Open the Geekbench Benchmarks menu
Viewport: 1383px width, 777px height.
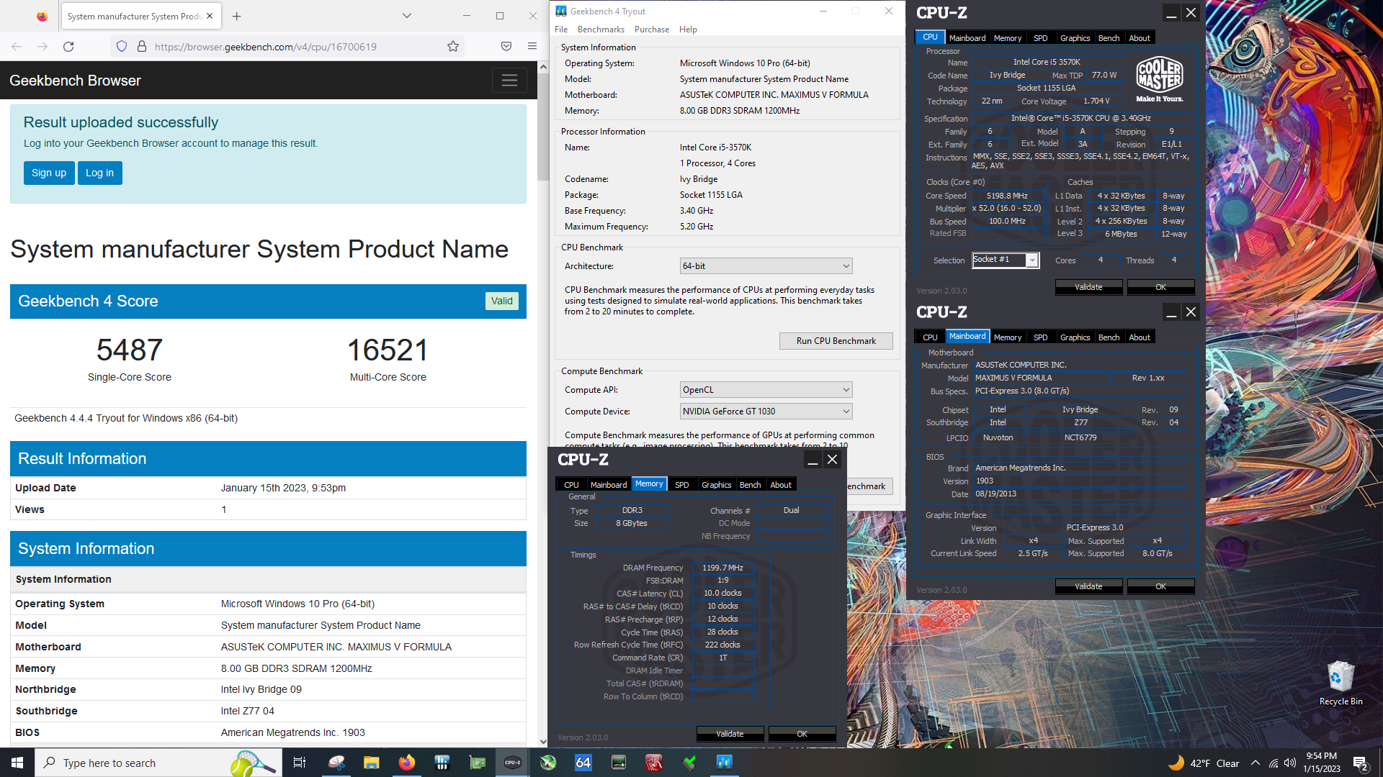pos(601,29)
